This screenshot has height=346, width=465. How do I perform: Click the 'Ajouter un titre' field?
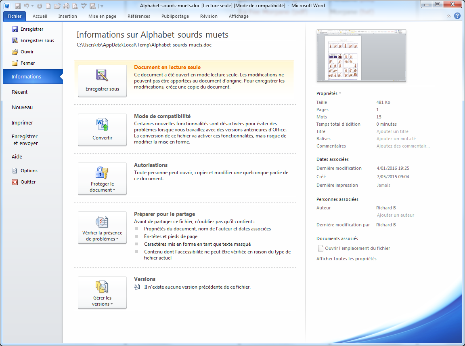pos(392,131)
